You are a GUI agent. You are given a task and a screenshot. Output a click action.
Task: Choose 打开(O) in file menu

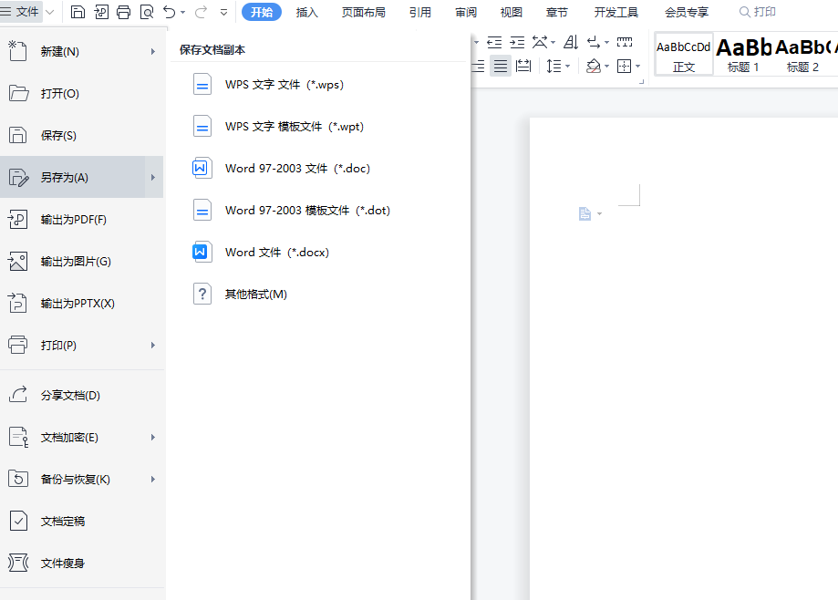pos(81,94)
